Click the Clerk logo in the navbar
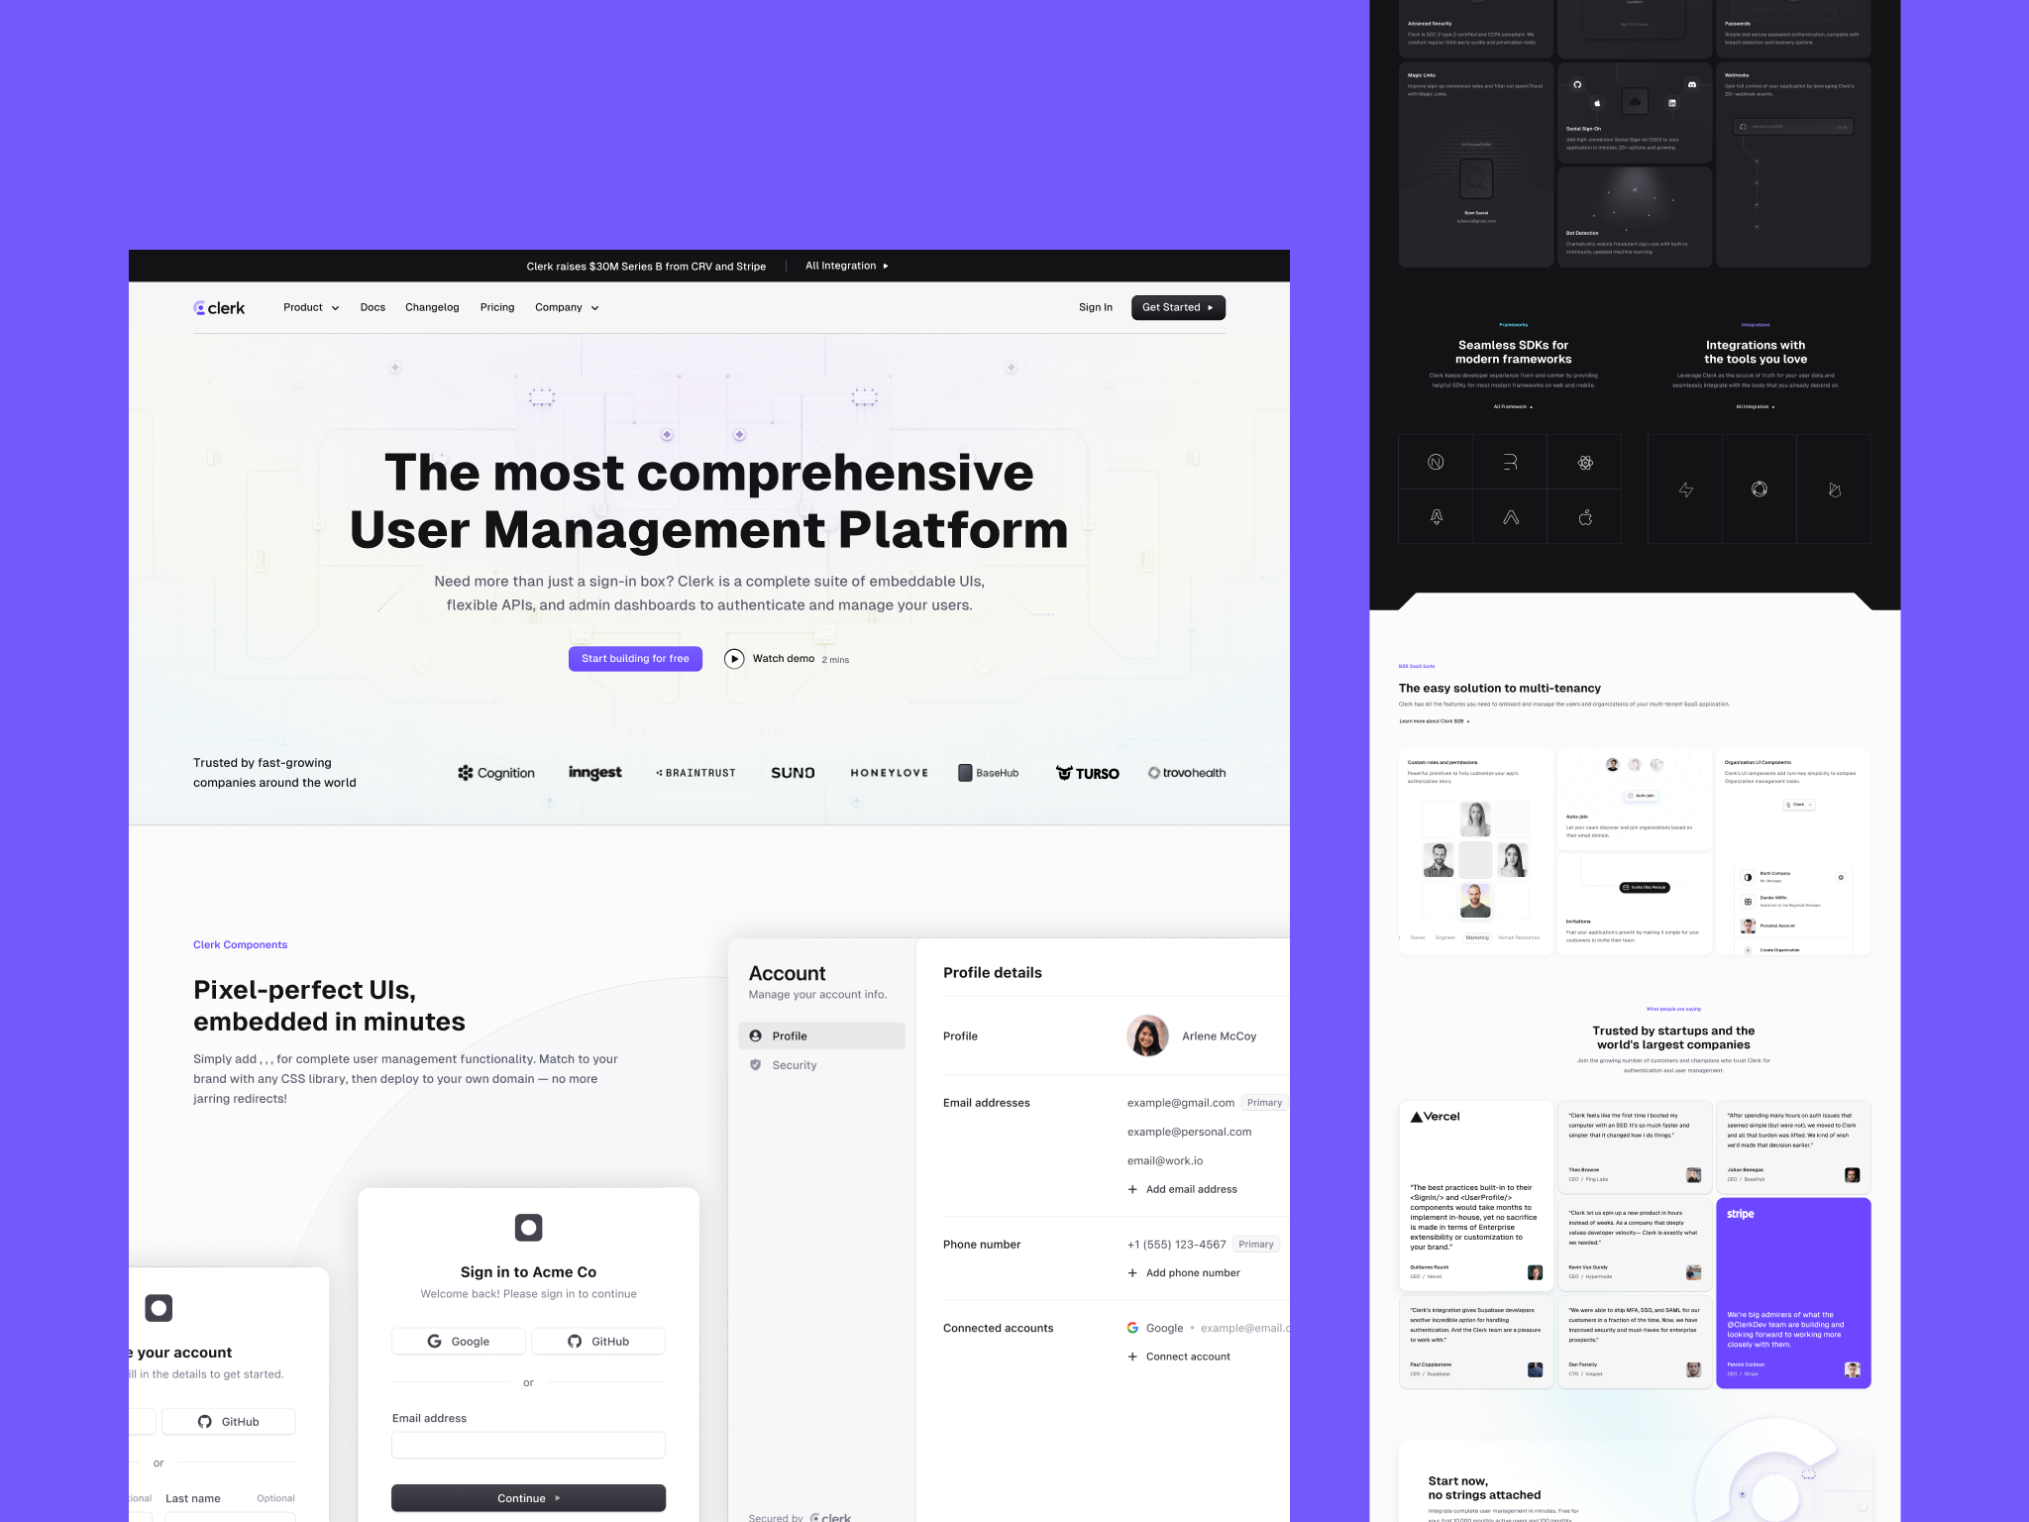The image size is (2029, 1522). [x=219, y=308]
